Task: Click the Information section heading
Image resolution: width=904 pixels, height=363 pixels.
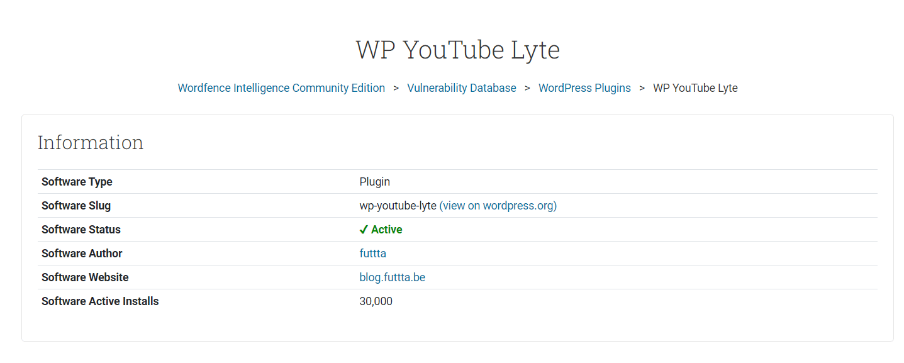Action: [x=90, y=142]
